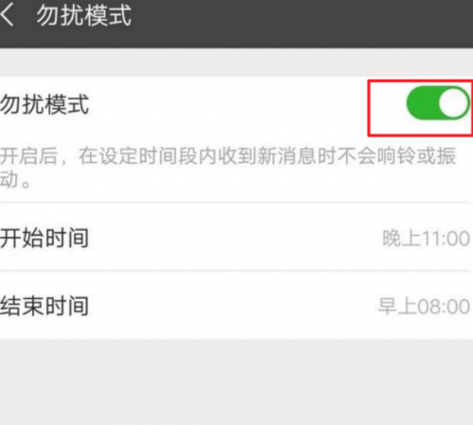Tap the 结束时间 label text
The image size is (473, 425).
click(x=44, y=306)
